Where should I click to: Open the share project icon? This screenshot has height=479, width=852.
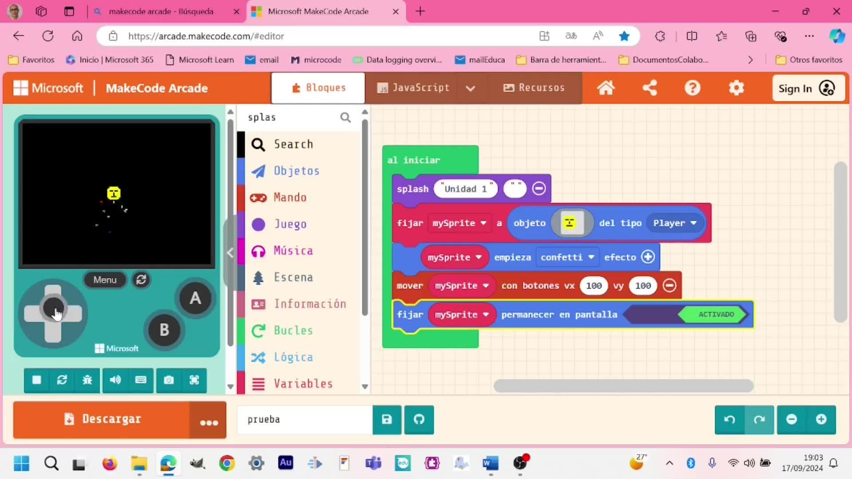coord(650,88)
